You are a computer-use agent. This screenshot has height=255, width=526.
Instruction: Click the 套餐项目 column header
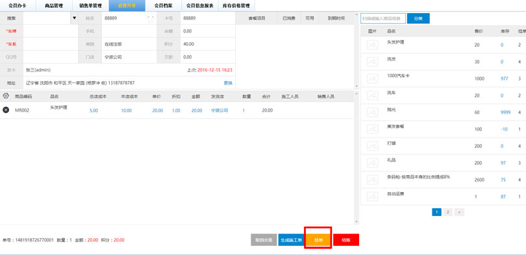tap(257, 18)
